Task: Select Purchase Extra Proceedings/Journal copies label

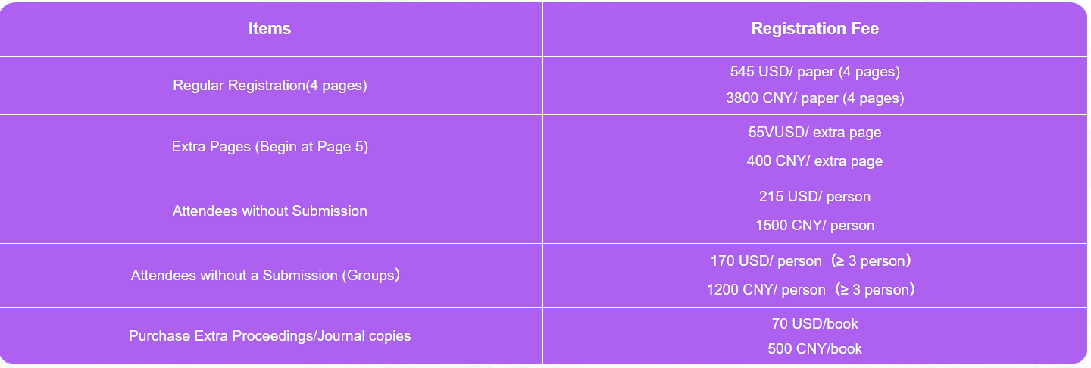Action: [x=270, y=335]
